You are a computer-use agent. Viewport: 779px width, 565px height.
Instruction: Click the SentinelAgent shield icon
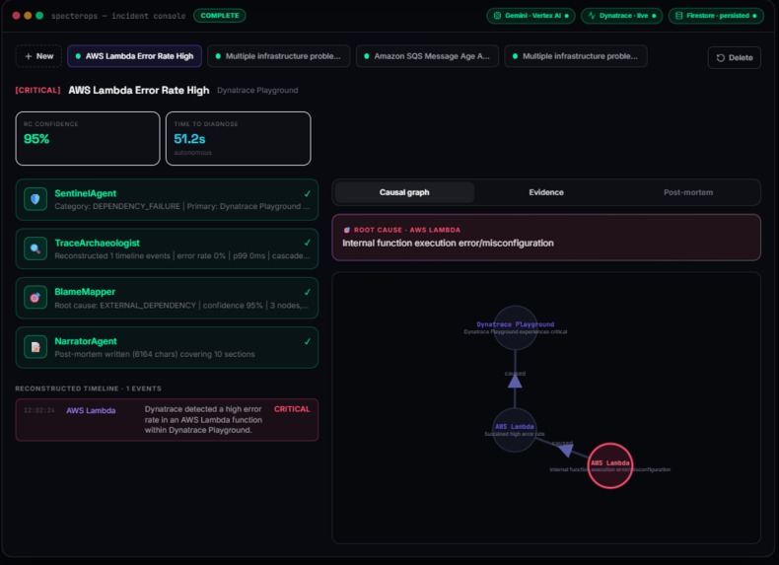(35, 199)
